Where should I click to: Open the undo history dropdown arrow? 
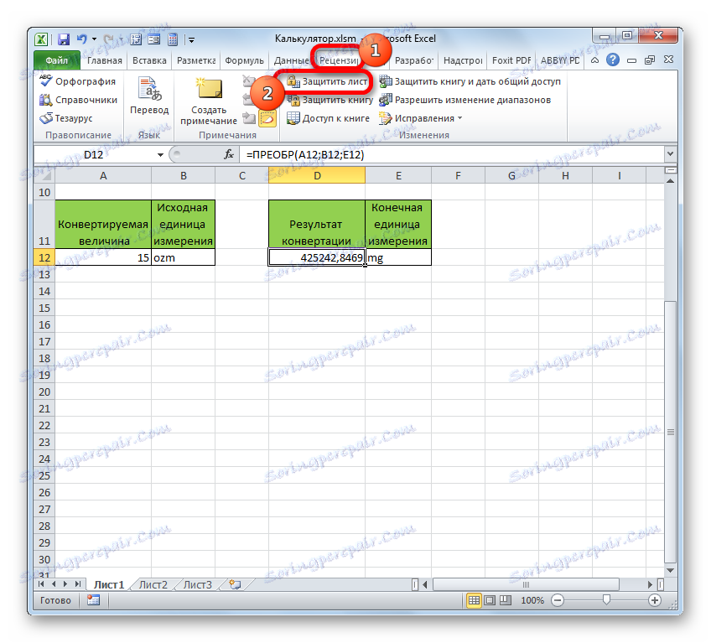94,39
